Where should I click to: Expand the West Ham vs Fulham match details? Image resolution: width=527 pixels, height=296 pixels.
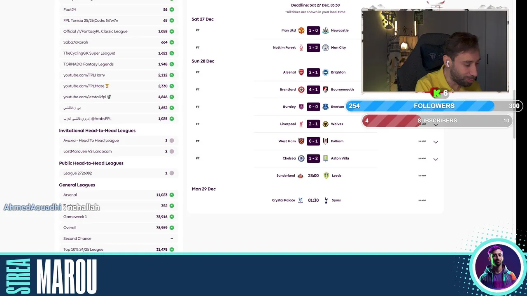[x=436, y=142]
